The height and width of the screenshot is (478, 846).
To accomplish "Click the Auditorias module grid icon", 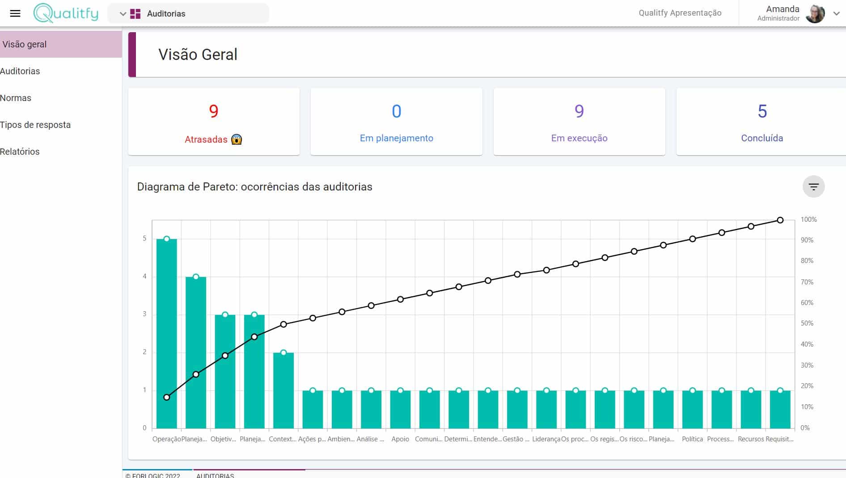I will coord(135,14).
